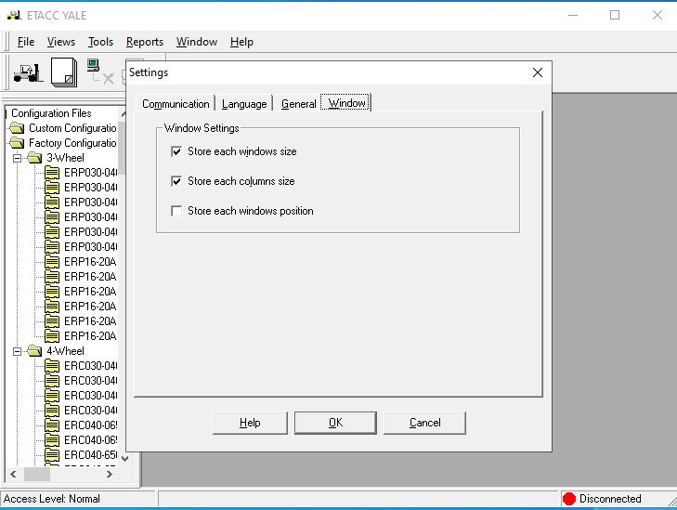Click the forklift truck toolbar icon
The height and width of the screenshot is (510, 677).
tap(28, 72)
